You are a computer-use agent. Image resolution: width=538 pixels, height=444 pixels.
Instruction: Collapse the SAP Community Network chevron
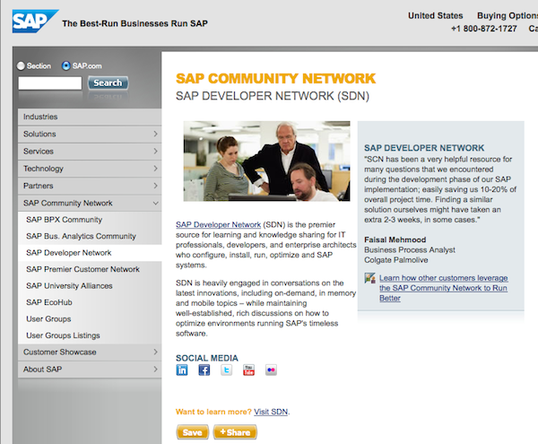pyautogui.click(x=155, y=203)
